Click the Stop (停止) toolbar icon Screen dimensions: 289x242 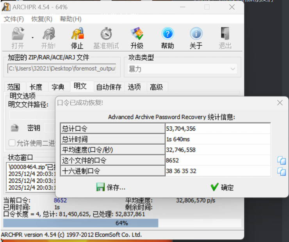pyautogui.click(x=77, y=34)
